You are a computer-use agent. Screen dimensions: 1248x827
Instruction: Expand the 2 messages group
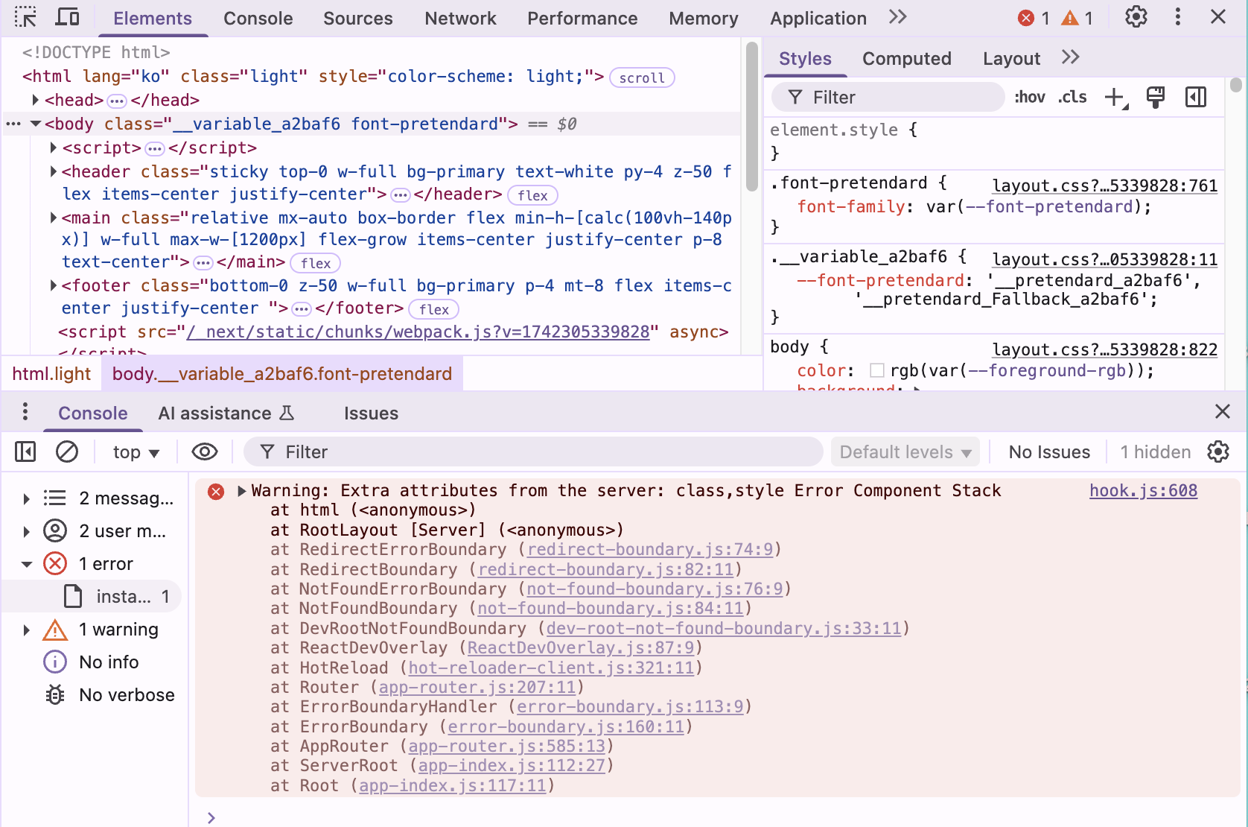pyautogui.click(x=27, y=498)
